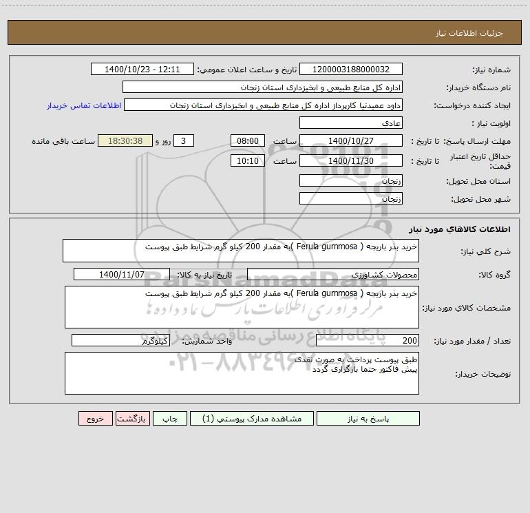Click remaining days field showing 3

click(x=184, y=140)
